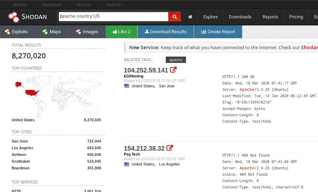The width and height of the screenshot is (318, 192).
Task: Filter by Scottsdale in Top Cities
Action: click(x=21, y=161)
